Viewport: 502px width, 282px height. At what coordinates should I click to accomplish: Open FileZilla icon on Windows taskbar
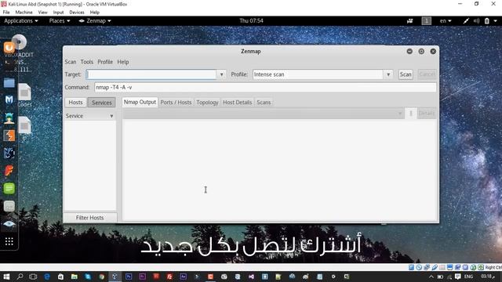pos(169,277)
